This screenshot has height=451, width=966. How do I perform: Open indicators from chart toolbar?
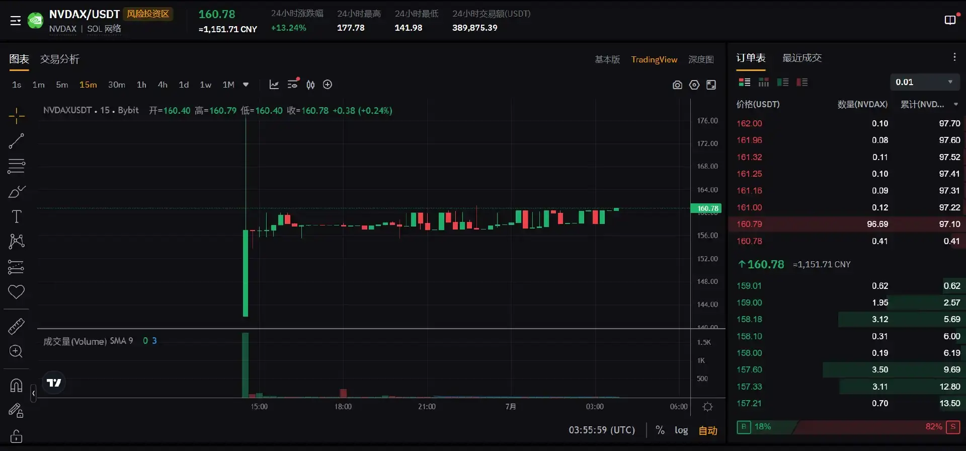pyautogui.click(x=274, y=85)
